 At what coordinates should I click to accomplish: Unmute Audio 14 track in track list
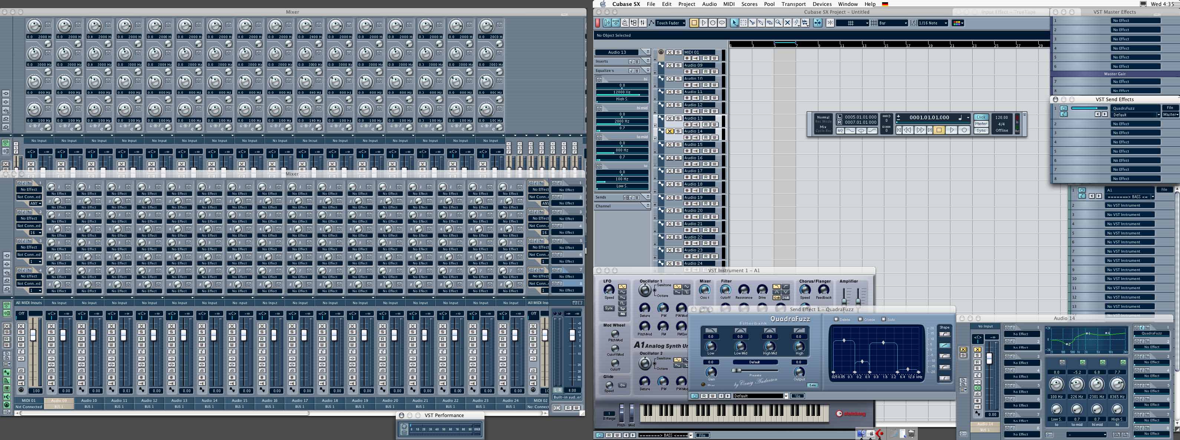[670, 131]
